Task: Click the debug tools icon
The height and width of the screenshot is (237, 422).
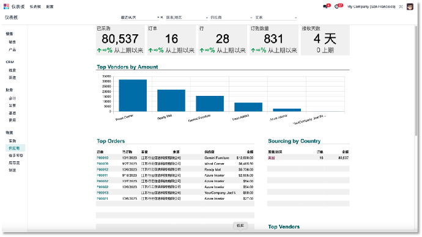Action: (401, 7)
